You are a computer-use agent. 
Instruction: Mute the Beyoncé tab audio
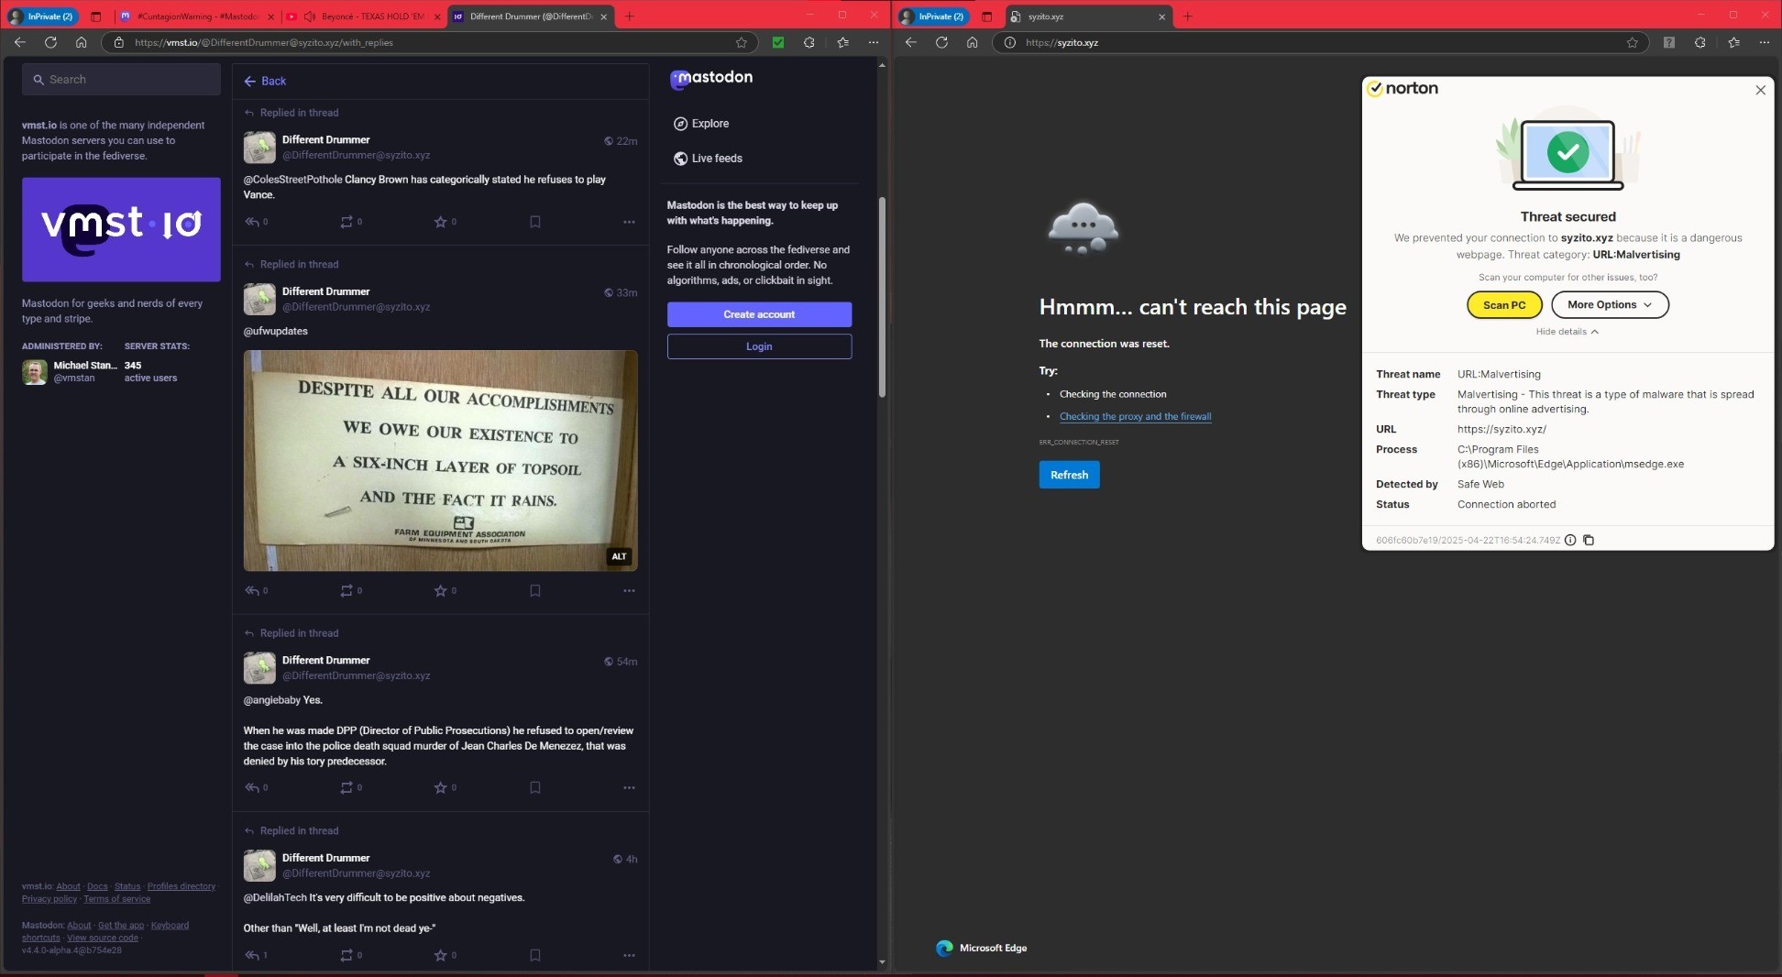pos(309,16)
